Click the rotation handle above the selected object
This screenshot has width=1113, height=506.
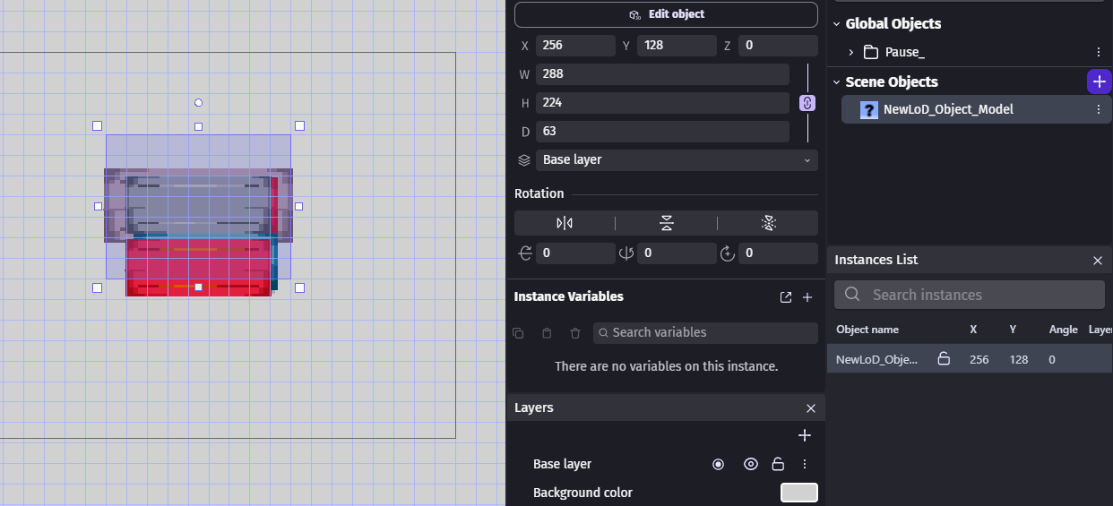click(x=198, y=103)
